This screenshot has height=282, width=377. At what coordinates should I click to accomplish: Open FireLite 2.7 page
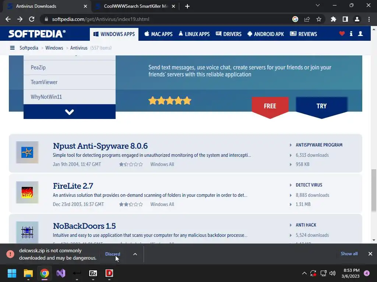point(73,186)
